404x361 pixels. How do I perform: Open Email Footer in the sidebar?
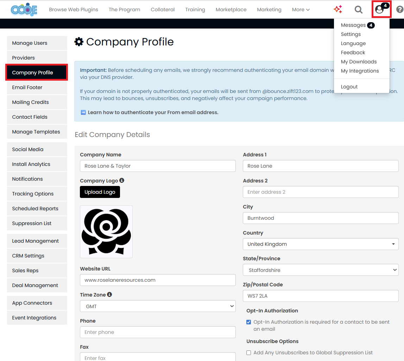27,87
